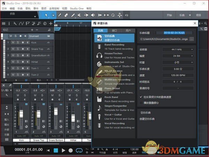
Task: Switch to the User tab
Action: 128,31
